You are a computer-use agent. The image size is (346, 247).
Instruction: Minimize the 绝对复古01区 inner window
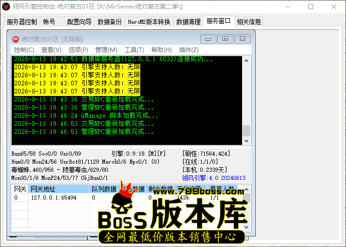(x=208, y=39)
